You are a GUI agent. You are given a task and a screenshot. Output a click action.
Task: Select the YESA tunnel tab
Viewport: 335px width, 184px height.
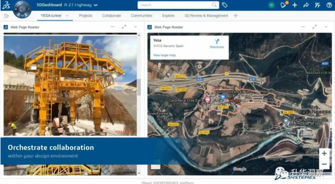[51, 16]
